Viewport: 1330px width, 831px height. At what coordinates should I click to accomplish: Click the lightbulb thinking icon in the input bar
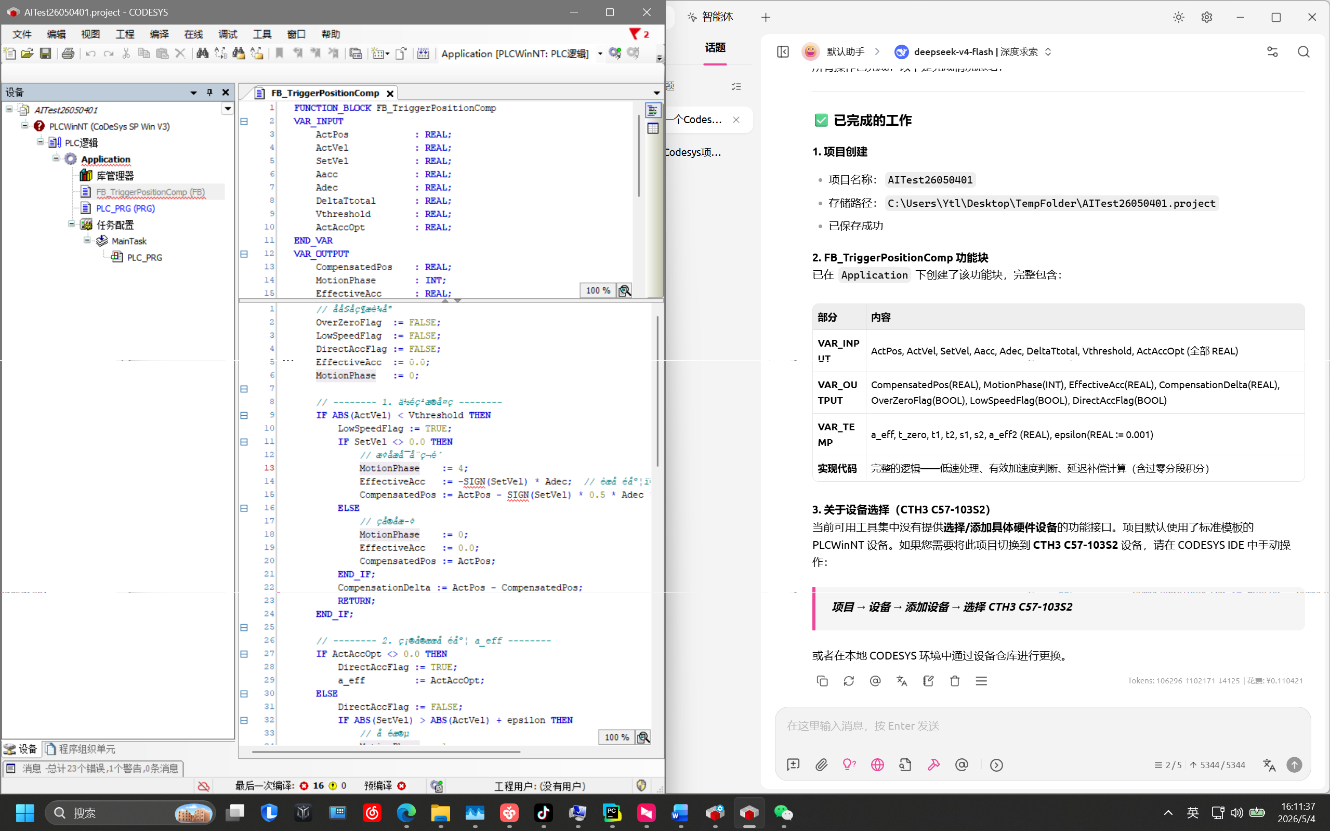pos(849,765)
